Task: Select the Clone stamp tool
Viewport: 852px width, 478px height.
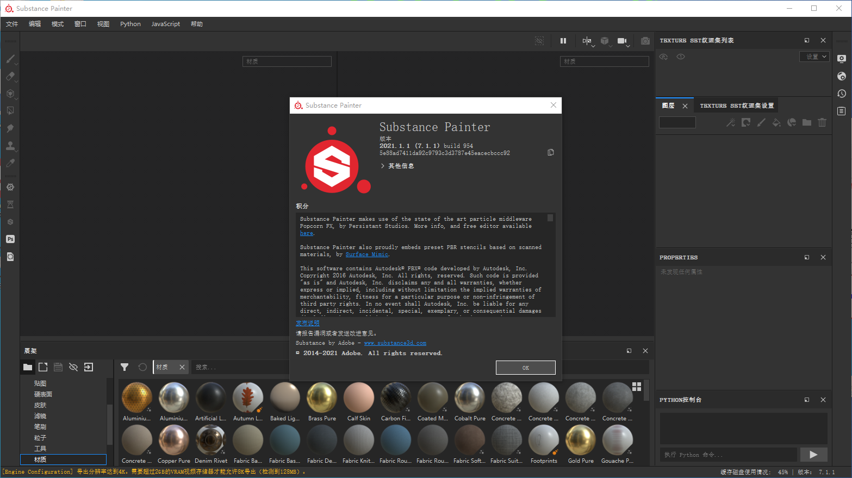Action: click(x=11, y=146)
